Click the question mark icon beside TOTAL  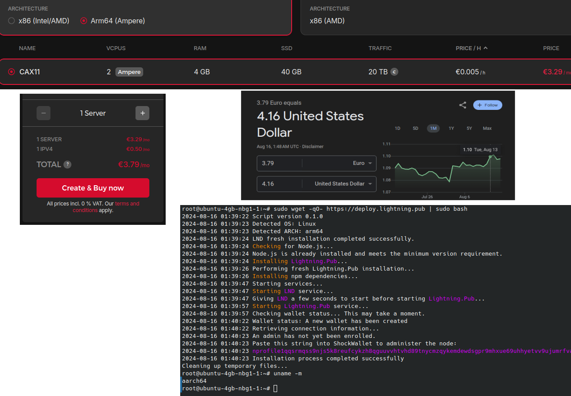(x=67, y=165)
